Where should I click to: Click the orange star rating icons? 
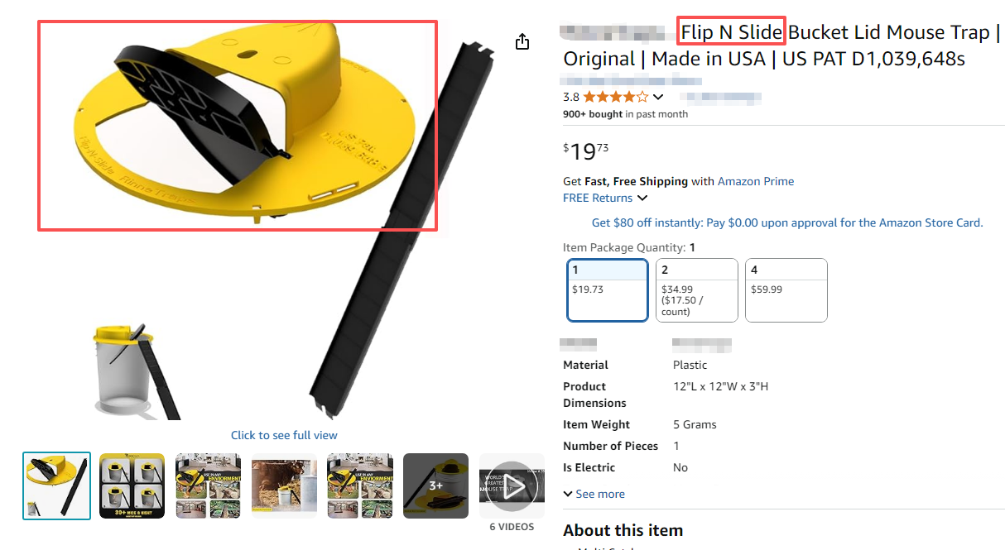pos(616,97)
